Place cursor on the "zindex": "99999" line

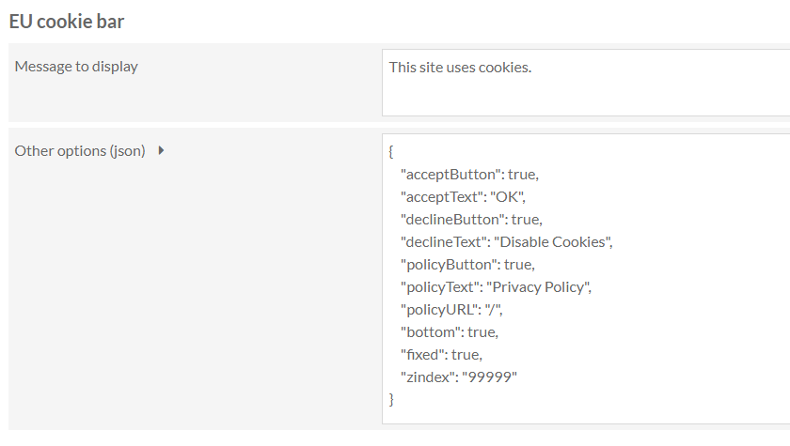pos(459,377)
